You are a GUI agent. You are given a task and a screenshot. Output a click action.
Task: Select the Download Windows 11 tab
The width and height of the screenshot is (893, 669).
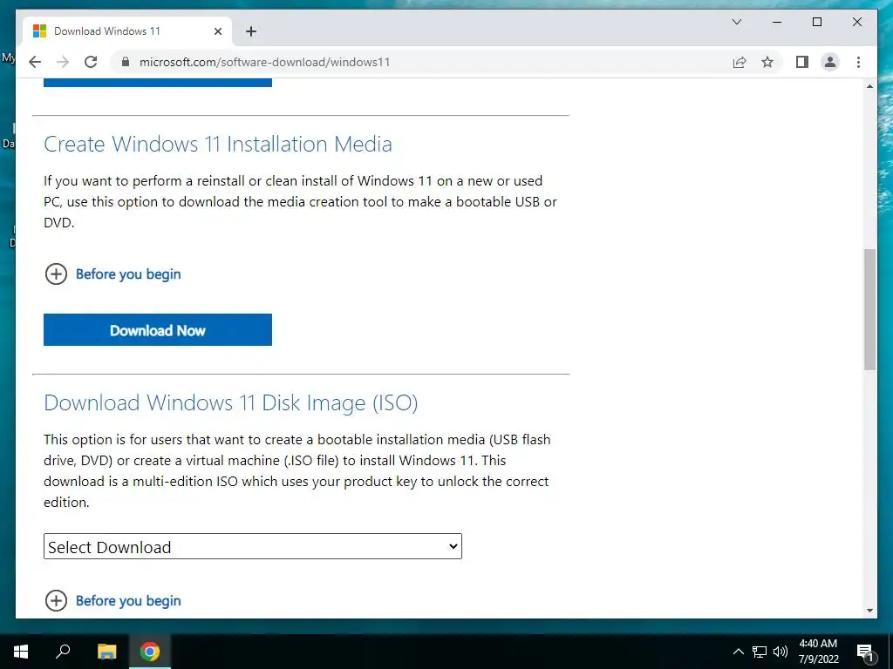(x=127, y=31)
